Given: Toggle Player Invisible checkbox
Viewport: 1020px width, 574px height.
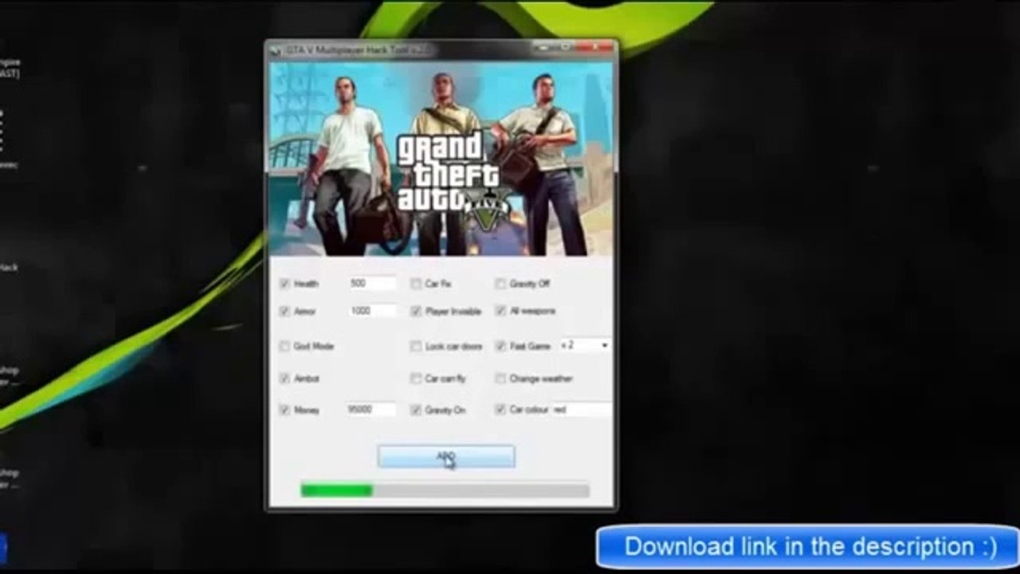Looking at the screenshot, I should [416, 311].
